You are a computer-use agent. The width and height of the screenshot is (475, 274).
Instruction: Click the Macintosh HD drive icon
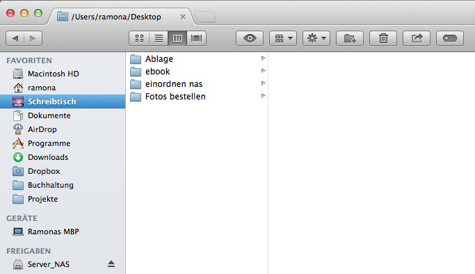[18, 74]
